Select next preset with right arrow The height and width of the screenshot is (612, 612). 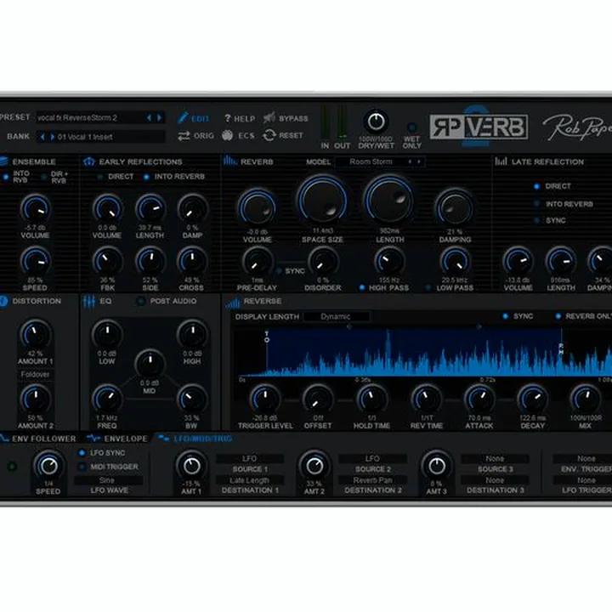159,117
